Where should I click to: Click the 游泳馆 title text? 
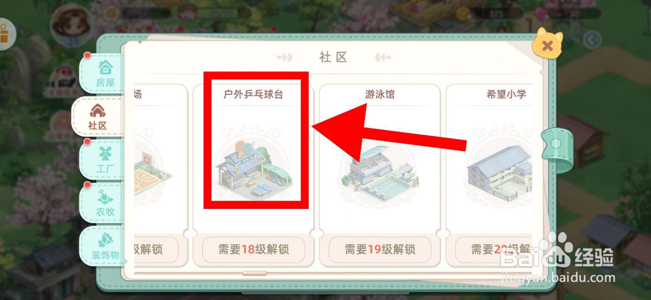(380, 94)
